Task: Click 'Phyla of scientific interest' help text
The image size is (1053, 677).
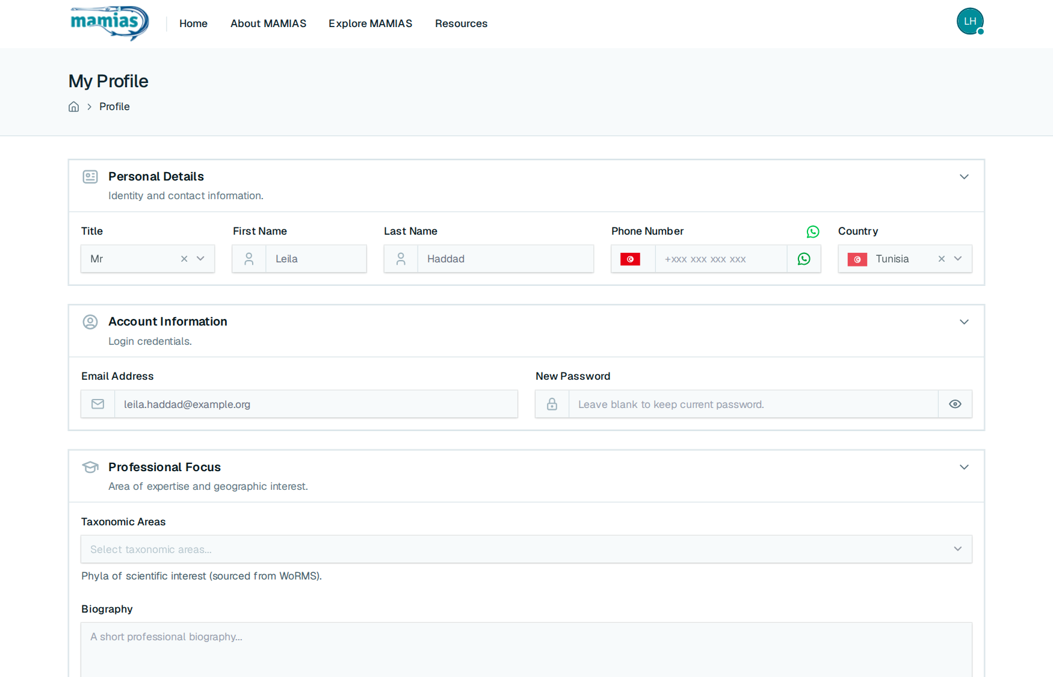Action: click(x=202, y=576)
